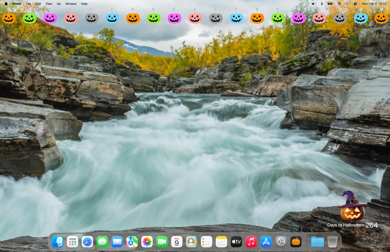Open the Mail app
390x252 pixels.
click(117, 242)
